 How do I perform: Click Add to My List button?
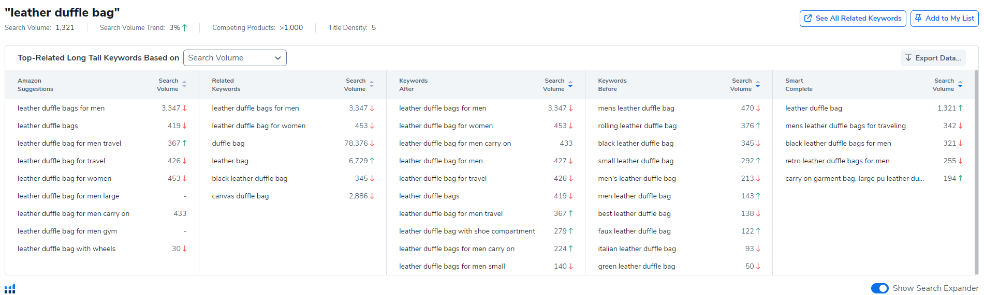point(944,18)
